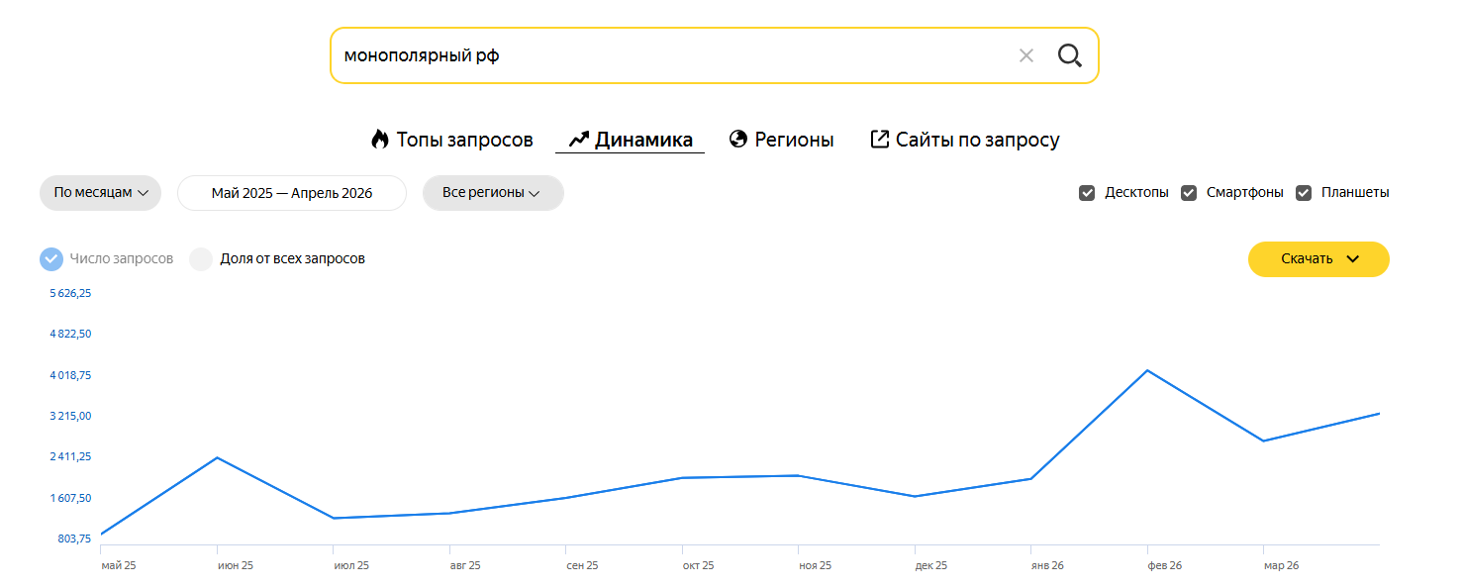Select the Число запросов option
The image size is (1463, 588).
point(107,259)
